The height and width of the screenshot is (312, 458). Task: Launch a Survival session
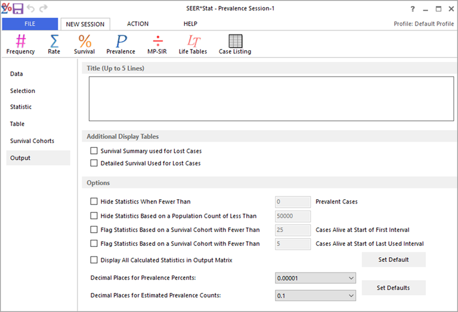(x=85, y=45)
